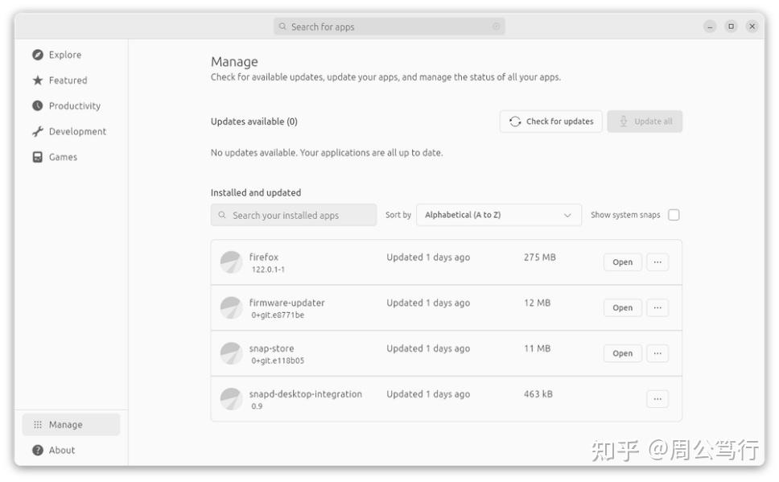Focus the Search your installed apps field
Image resolution: width=779 pixels, height=482 pixels.
pos(294,215)
